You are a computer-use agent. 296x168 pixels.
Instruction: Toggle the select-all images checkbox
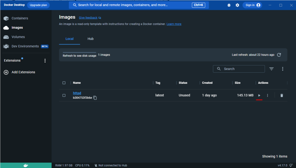click(x=64, y=83)
